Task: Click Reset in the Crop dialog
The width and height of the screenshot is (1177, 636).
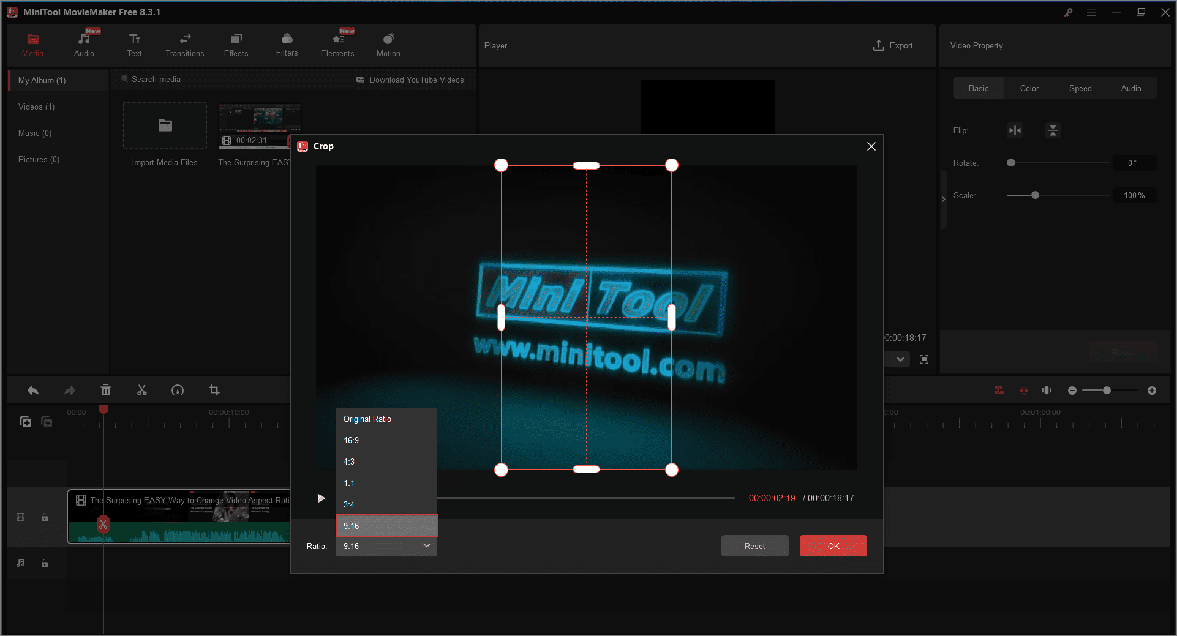Action: click(754, 546)
